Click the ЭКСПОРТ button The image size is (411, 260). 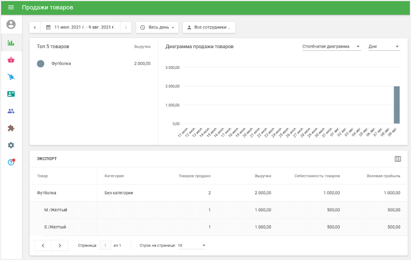[x=47, y=159]
